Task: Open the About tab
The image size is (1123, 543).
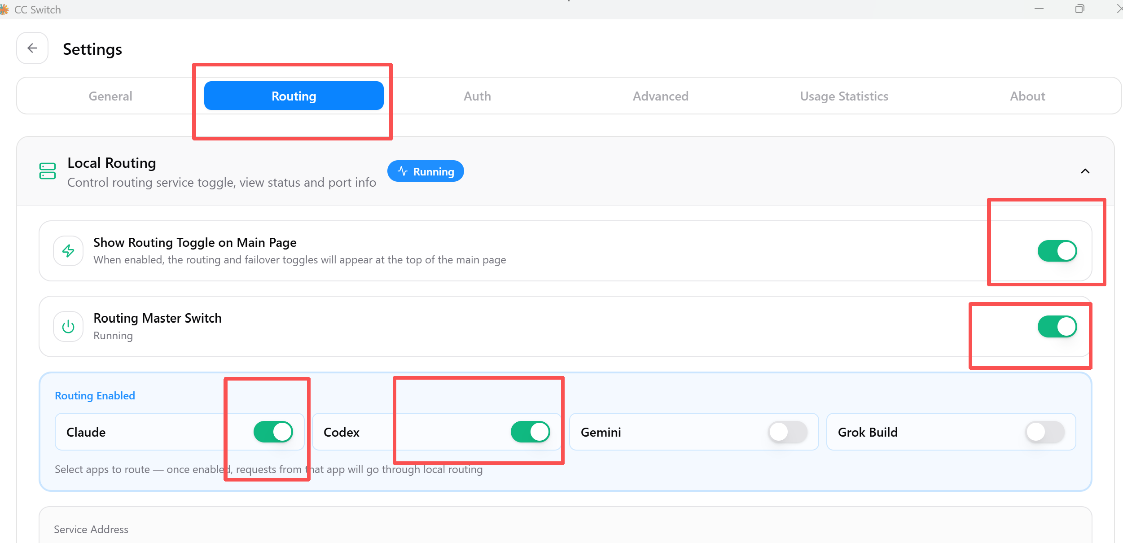Action: 1027,96
